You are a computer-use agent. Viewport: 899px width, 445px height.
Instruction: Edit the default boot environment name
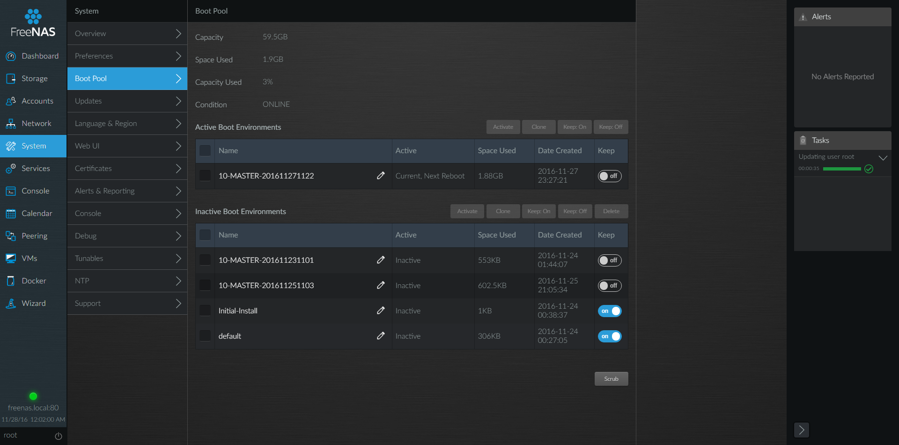(381, 336)
